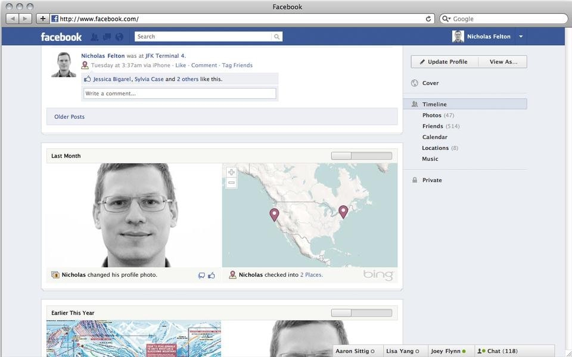
Task: Click the pencil icon on Update Profile
Action: point(422,62)
